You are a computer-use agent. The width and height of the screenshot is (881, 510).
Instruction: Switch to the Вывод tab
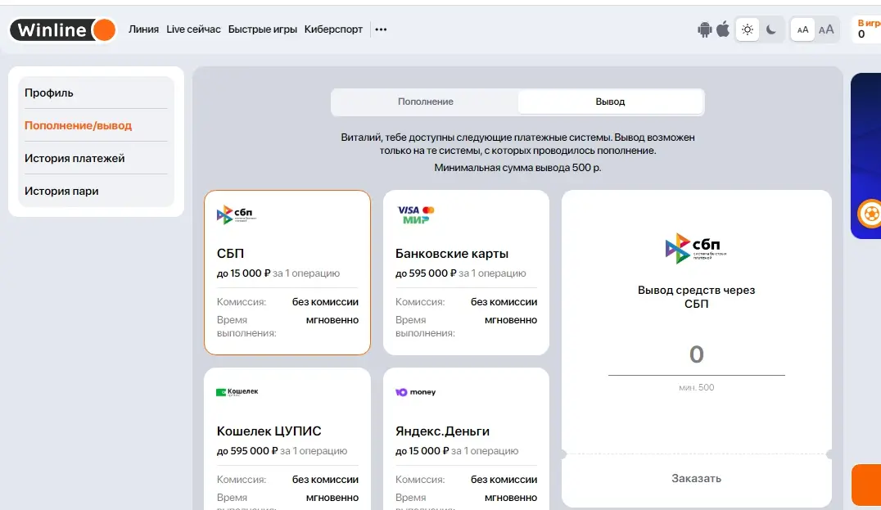pyautogui.click(x=609, y=102)
